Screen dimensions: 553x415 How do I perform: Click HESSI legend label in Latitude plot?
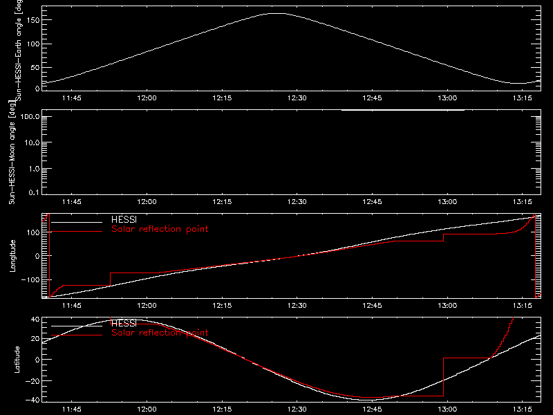(124, 323)
